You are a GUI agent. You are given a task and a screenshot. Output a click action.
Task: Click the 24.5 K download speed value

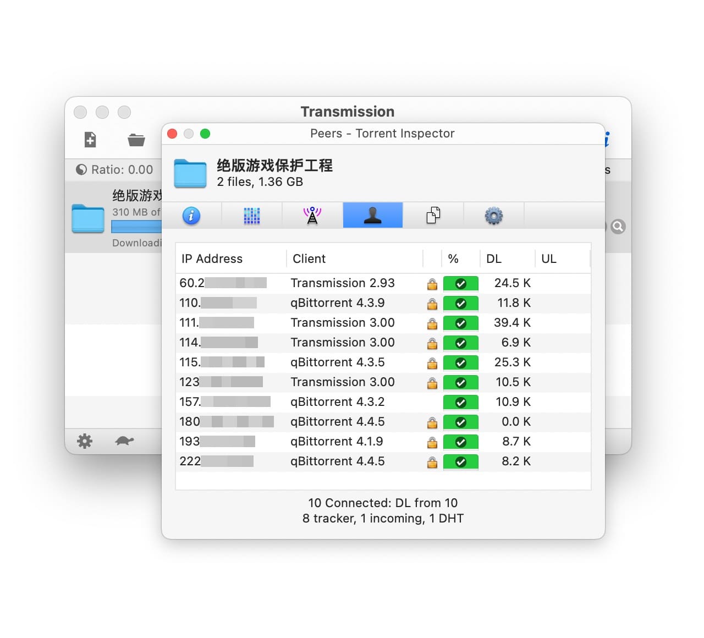[x=513, y=283]
